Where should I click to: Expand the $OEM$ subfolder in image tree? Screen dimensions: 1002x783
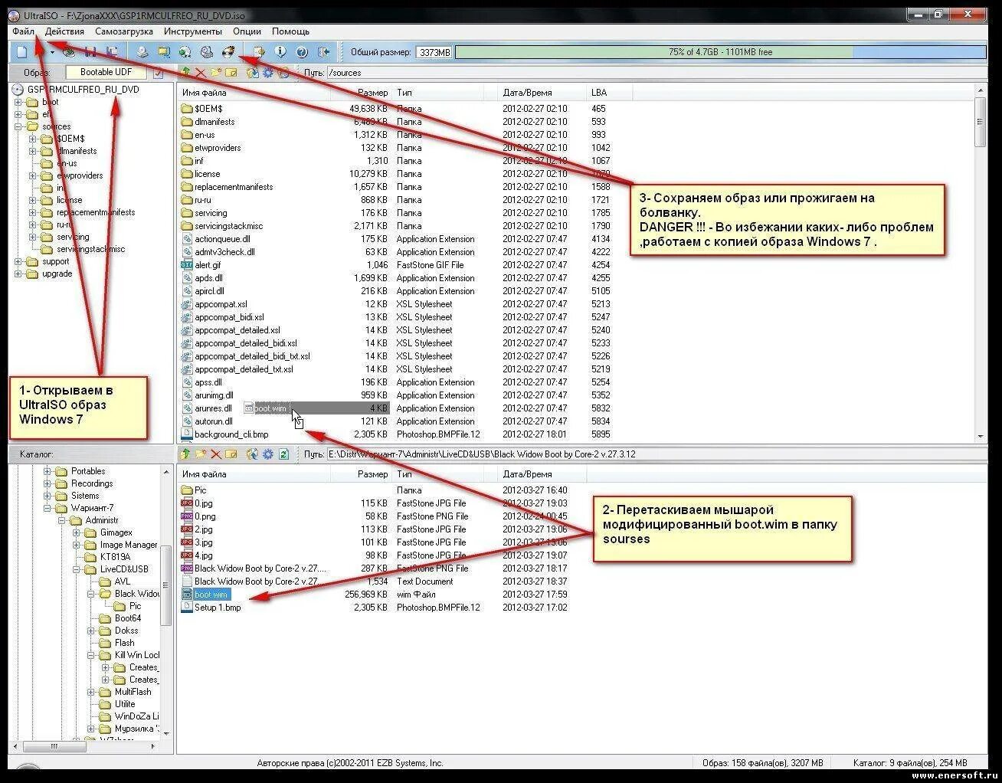33,139
